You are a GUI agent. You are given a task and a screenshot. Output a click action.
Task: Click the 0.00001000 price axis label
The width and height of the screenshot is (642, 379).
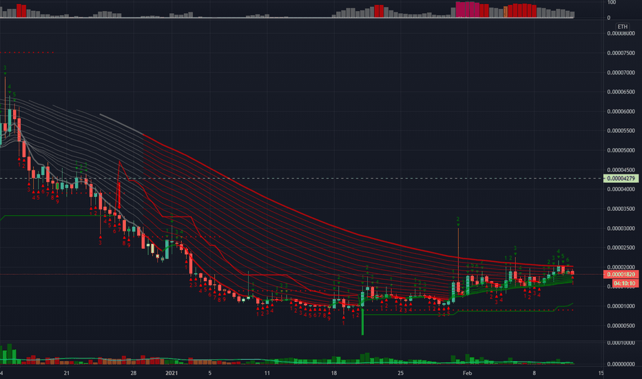pyautogui.click(x=621, y=306)
